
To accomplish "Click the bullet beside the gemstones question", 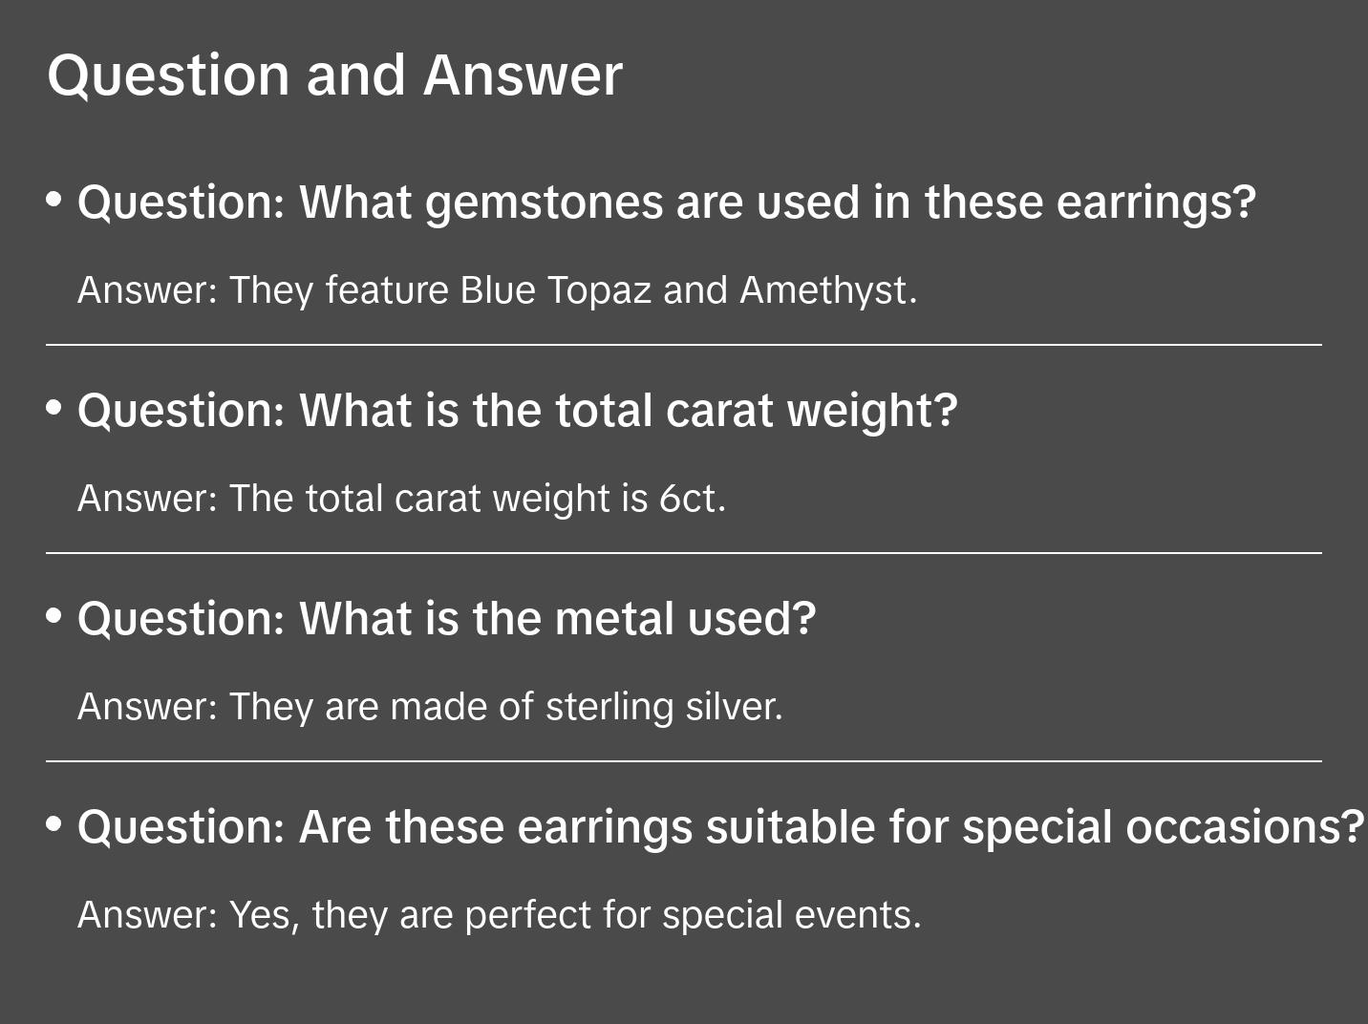I will pyautogui.click(x=54, y=200).
